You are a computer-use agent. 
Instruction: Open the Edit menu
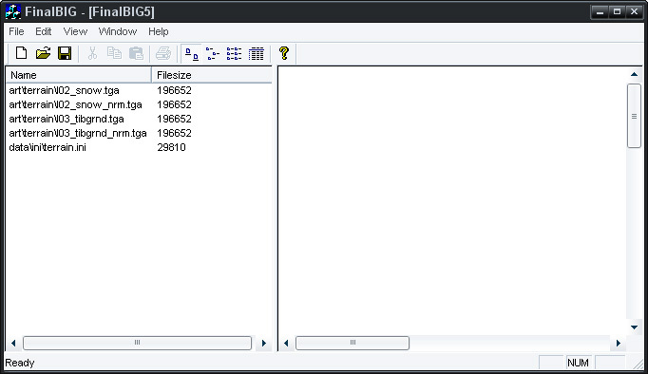[x=43, y=31]
